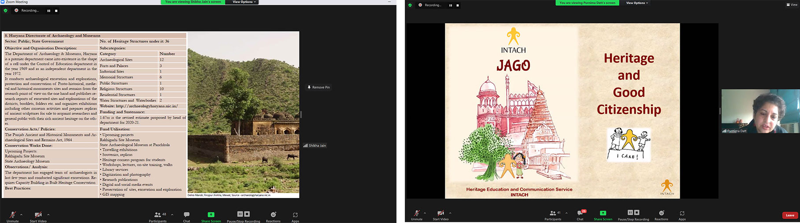Stop recording via top indicator, right window
Image resolution: width=800 pixels, height=223 pixels.
pos(457,5)
